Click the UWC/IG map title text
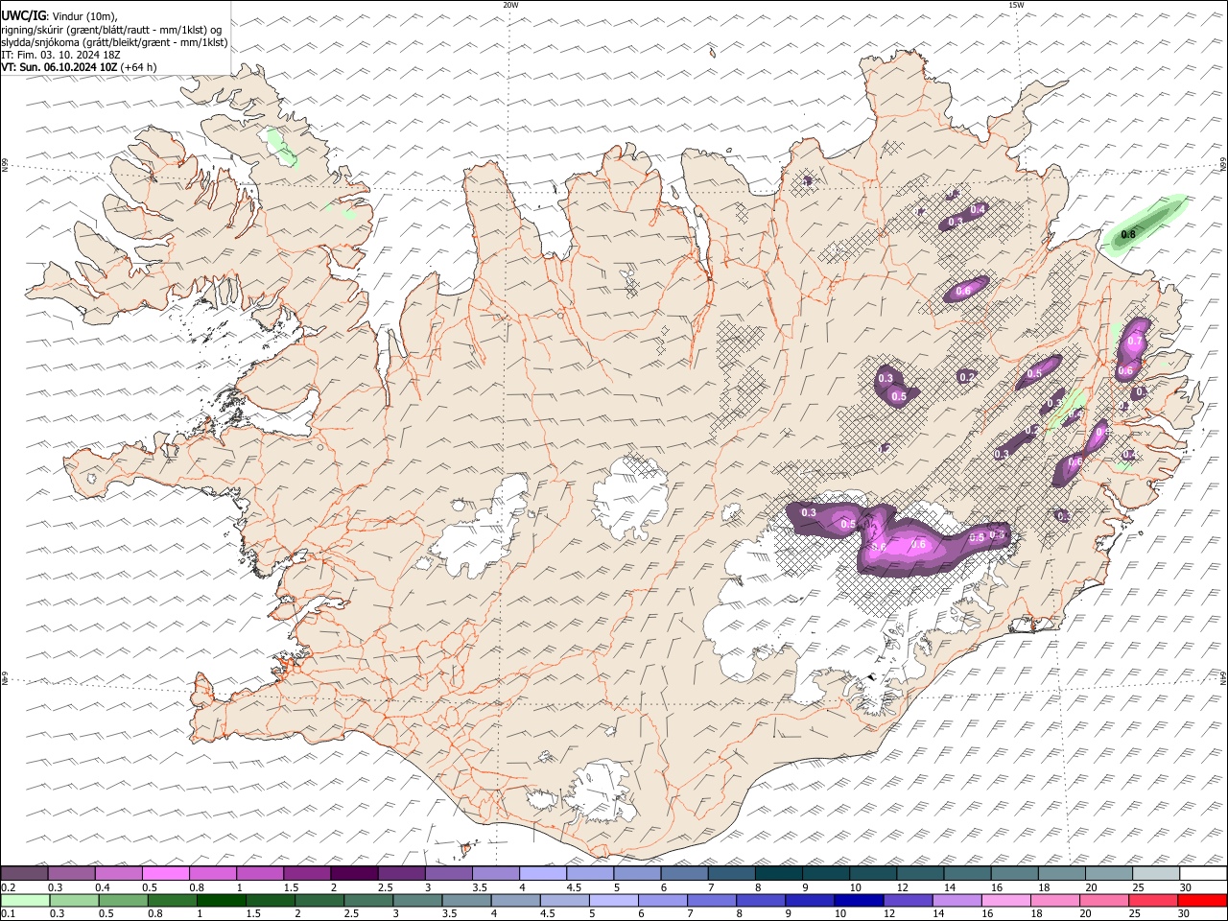 [x=23, y=15]
